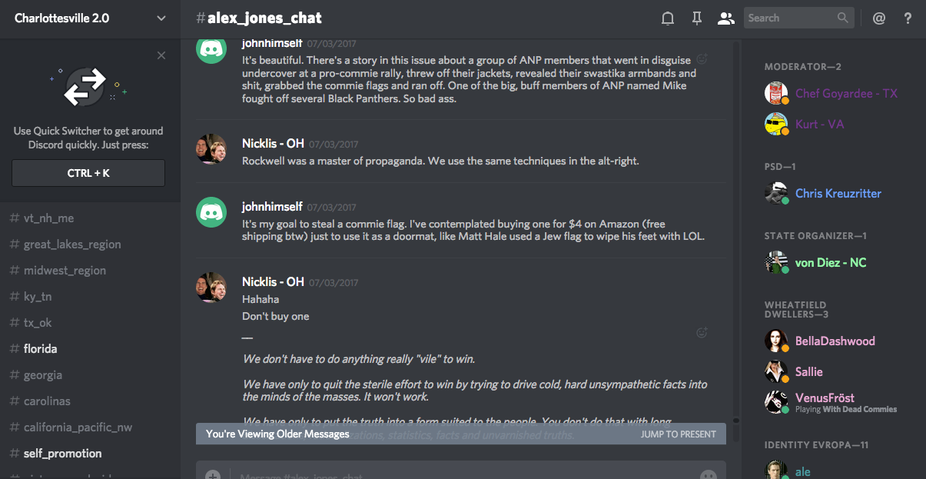926x479 pixels.
Task: Click Nicklis - OH username link
Action: pos(273,144)
